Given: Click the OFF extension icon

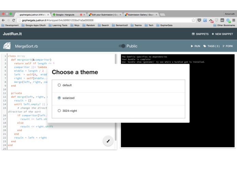Looking at the screenshot, I should 222,20.
